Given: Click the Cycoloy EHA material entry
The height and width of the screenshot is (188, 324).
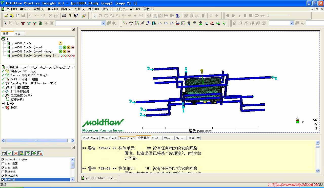Looking at the screenshot, I should coord(33,83).
